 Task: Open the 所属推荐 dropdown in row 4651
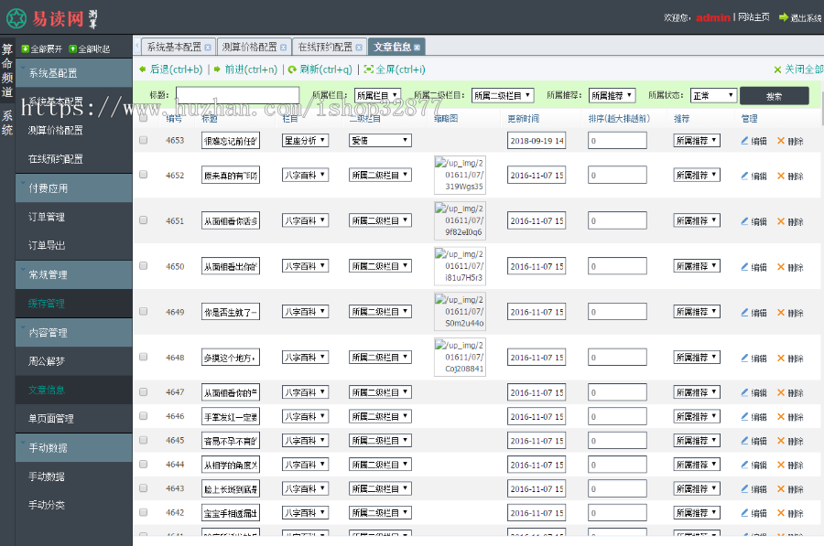697,220
